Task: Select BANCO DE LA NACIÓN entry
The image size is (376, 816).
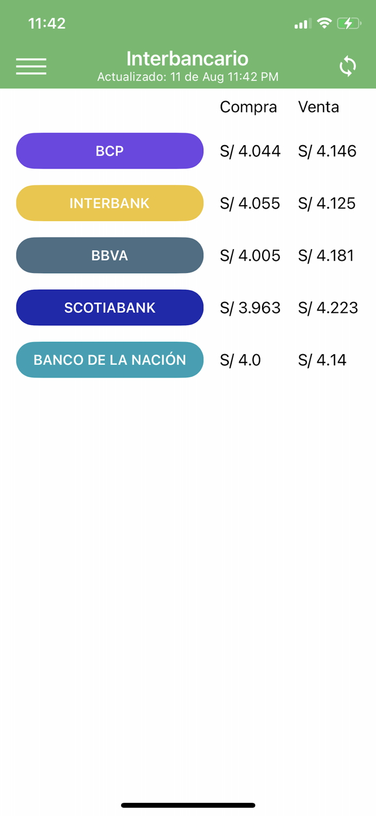Action: click(110, 360)
